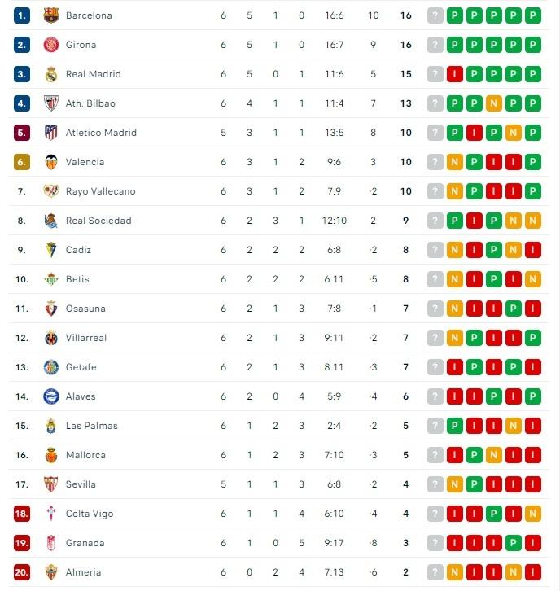This screenshot has width=560, height=591.
Task: Click the Real Madrid club crest
Action: (x=51, y=74)
